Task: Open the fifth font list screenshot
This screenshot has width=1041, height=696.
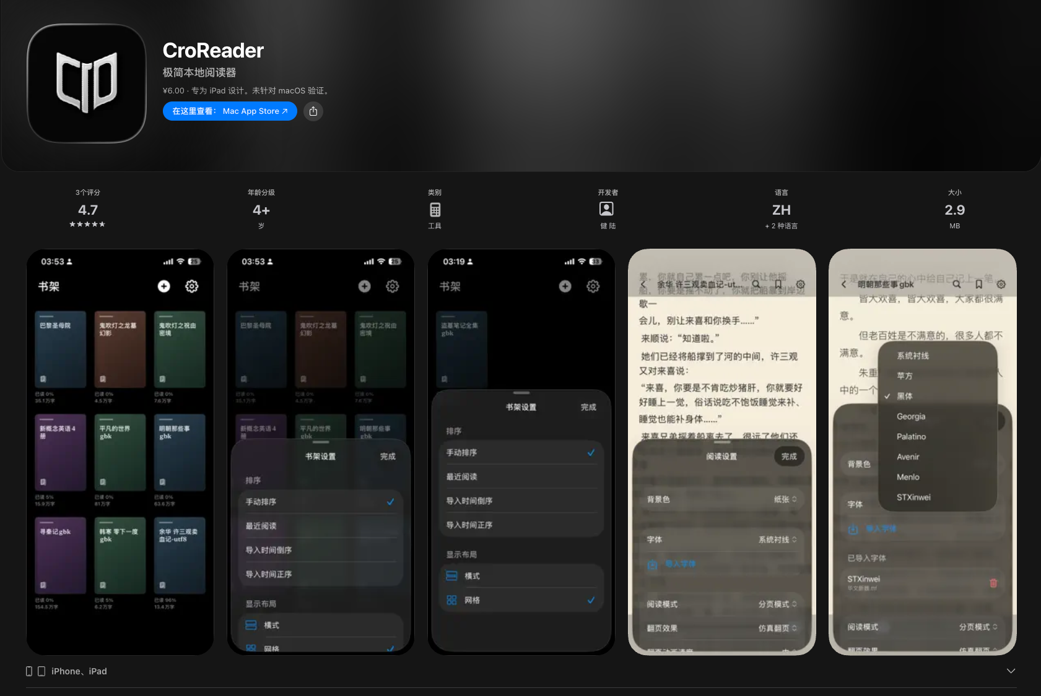Action: point(923,452)
